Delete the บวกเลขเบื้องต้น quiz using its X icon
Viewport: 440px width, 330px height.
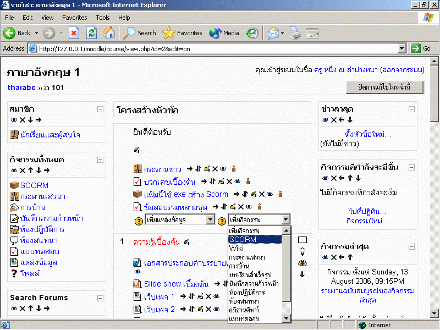(x=229, y=181)
